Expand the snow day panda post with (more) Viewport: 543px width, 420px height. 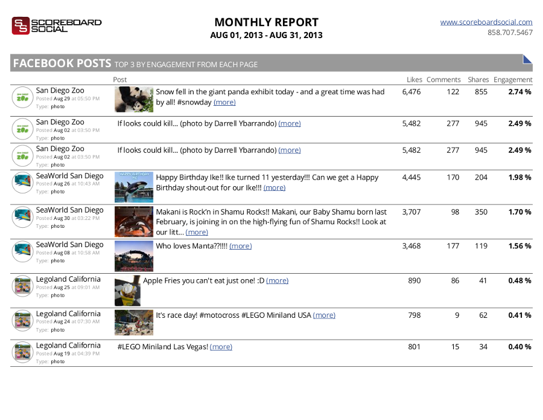click(224, 102)
